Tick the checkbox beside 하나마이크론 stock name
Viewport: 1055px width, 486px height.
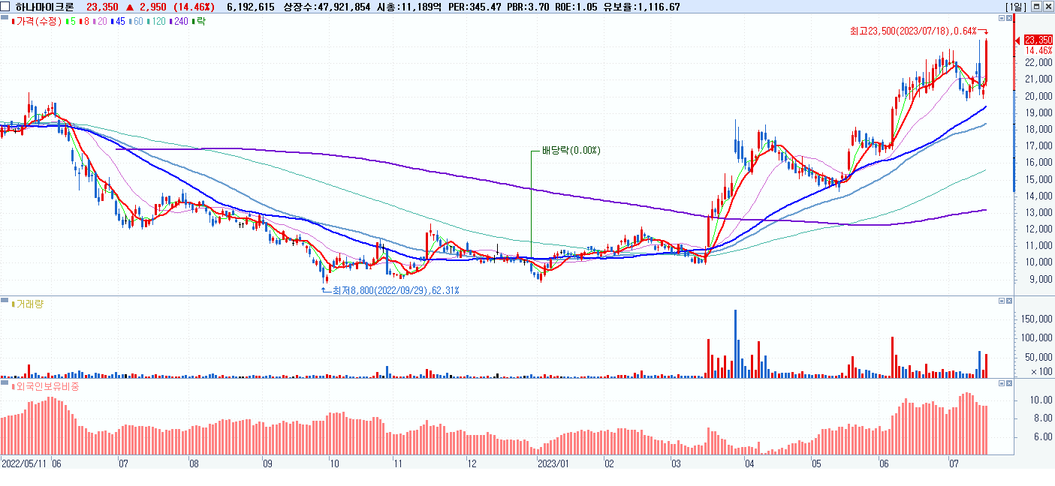coord(5,7)
